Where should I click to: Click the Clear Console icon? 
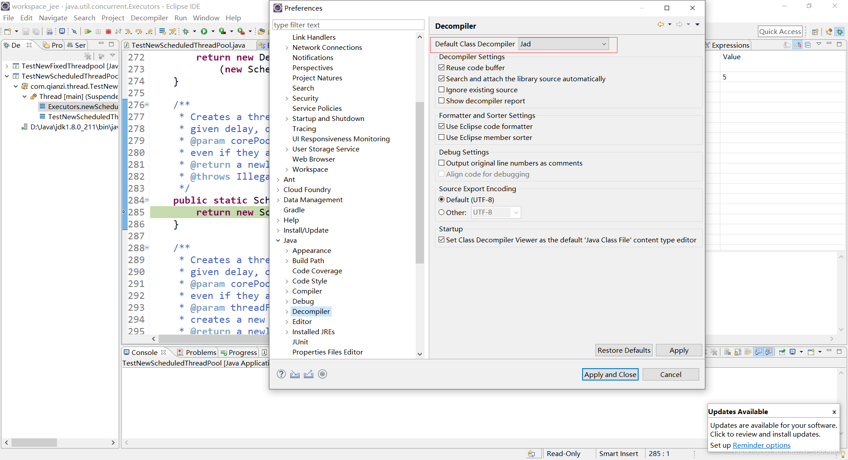tap(727, 352)
